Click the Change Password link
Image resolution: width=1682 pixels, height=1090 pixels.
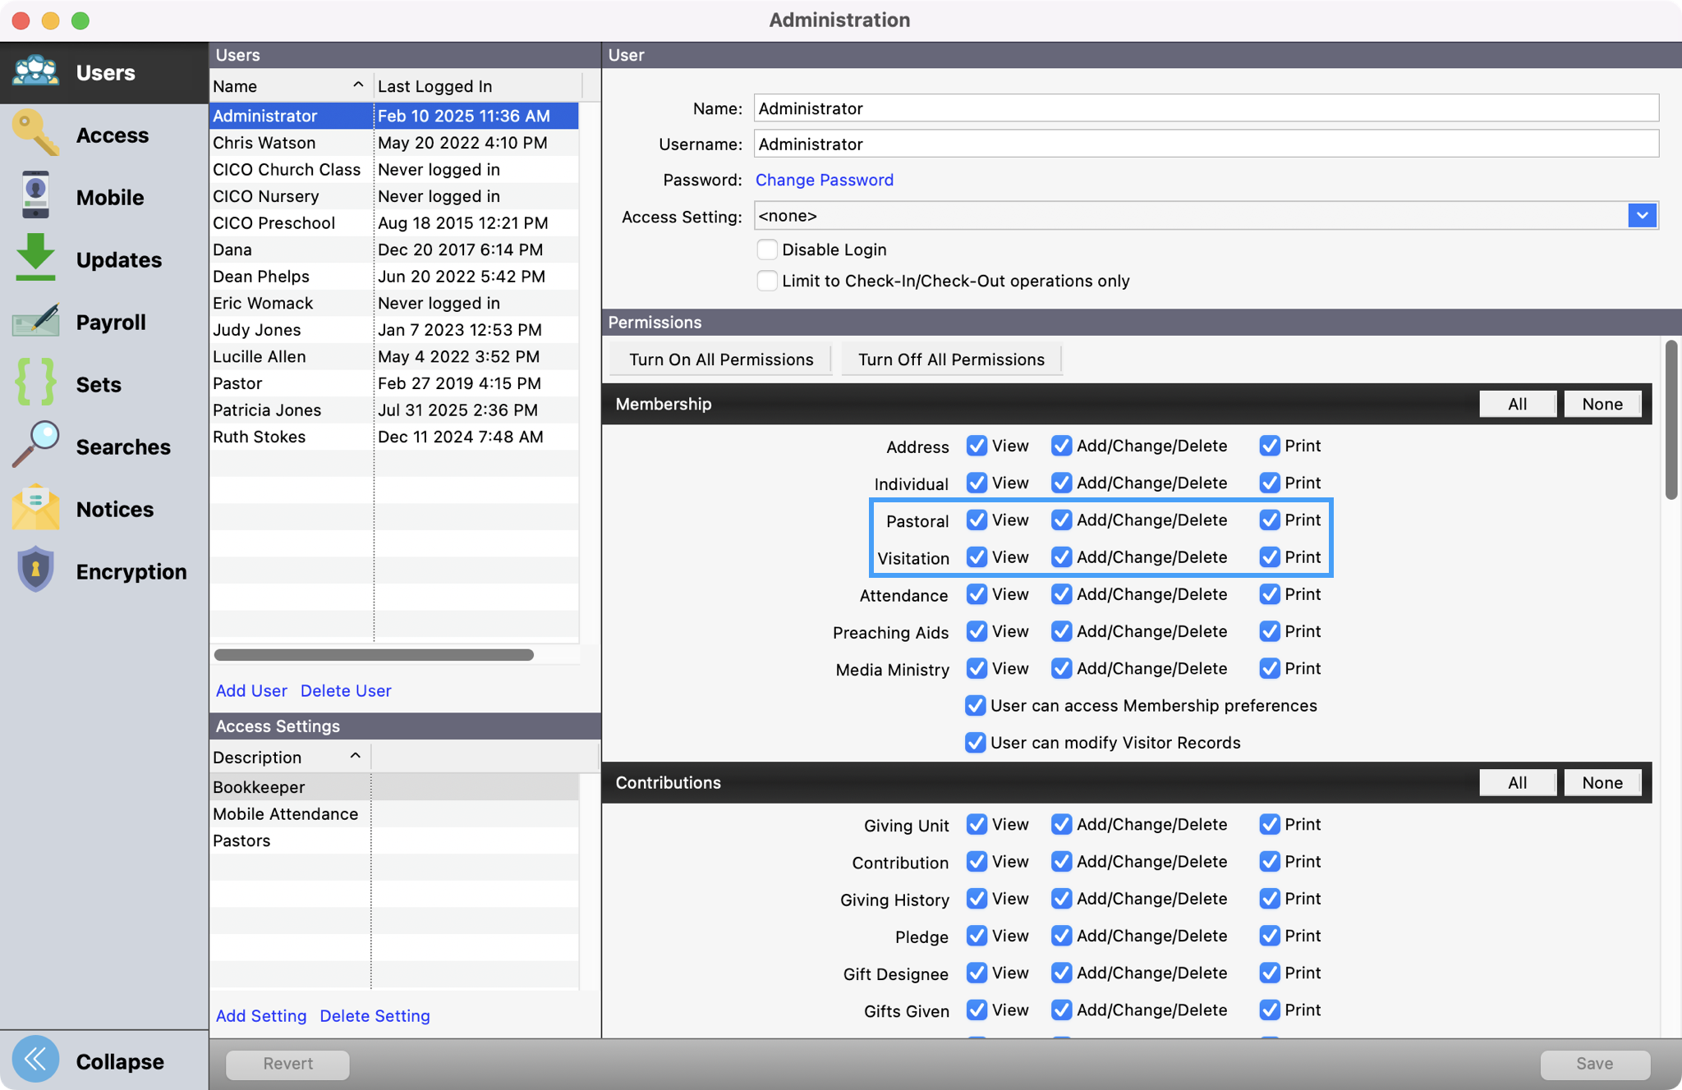(x=825, y=180)
